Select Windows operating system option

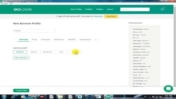20,52
